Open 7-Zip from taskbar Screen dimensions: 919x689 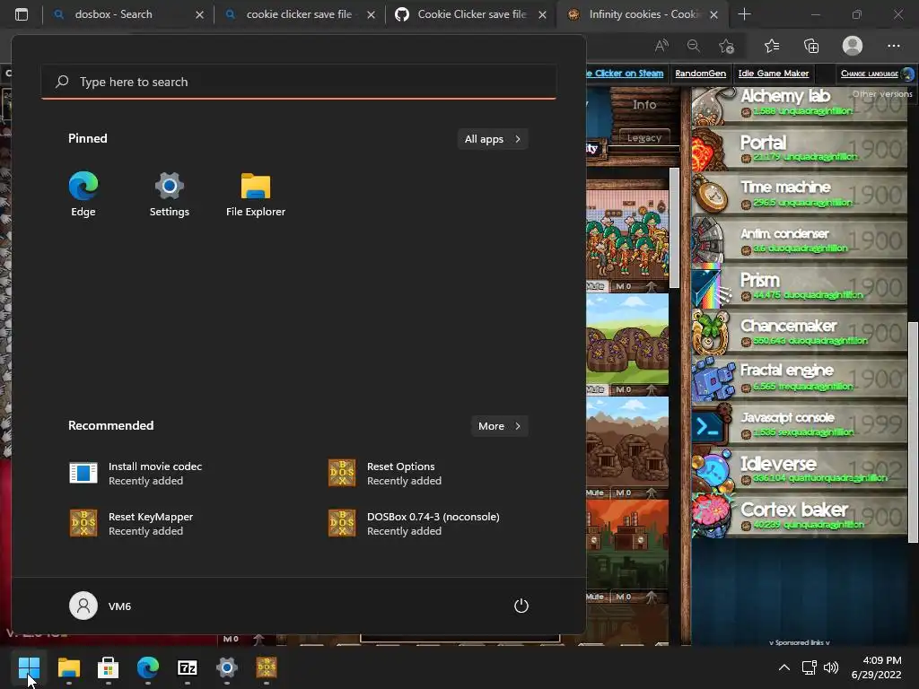pos(187,667)
